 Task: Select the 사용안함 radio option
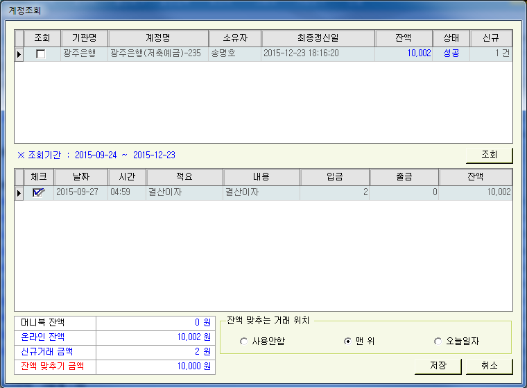(x=243, y=341)
